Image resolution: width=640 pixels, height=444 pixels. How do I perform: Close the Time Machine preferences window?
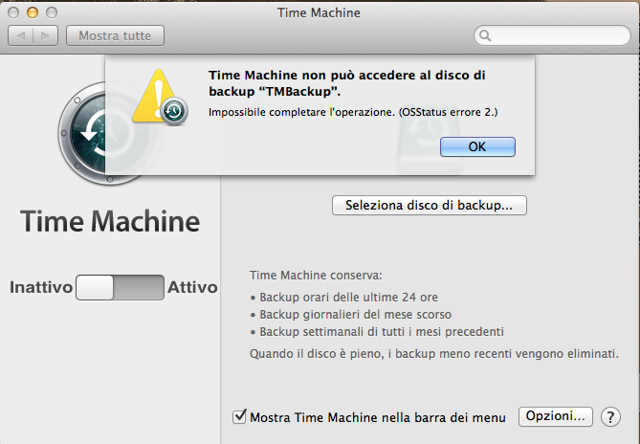coord(13,13)
